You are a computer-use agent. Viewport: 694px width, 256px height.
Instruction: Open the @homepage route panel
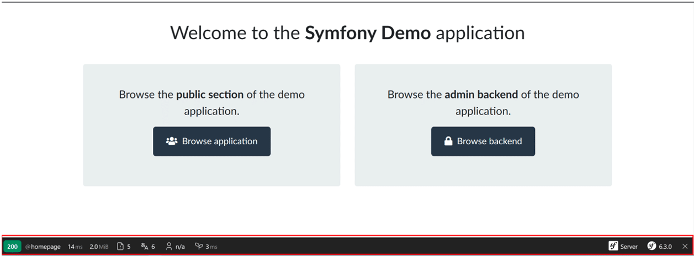tap(43, 247)
